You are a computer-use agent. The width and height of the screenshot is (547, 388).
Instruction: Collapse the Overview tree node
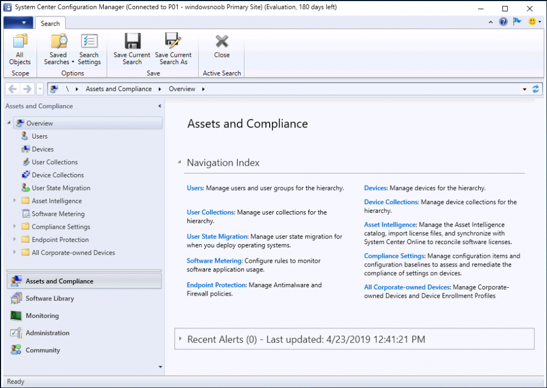9,123
